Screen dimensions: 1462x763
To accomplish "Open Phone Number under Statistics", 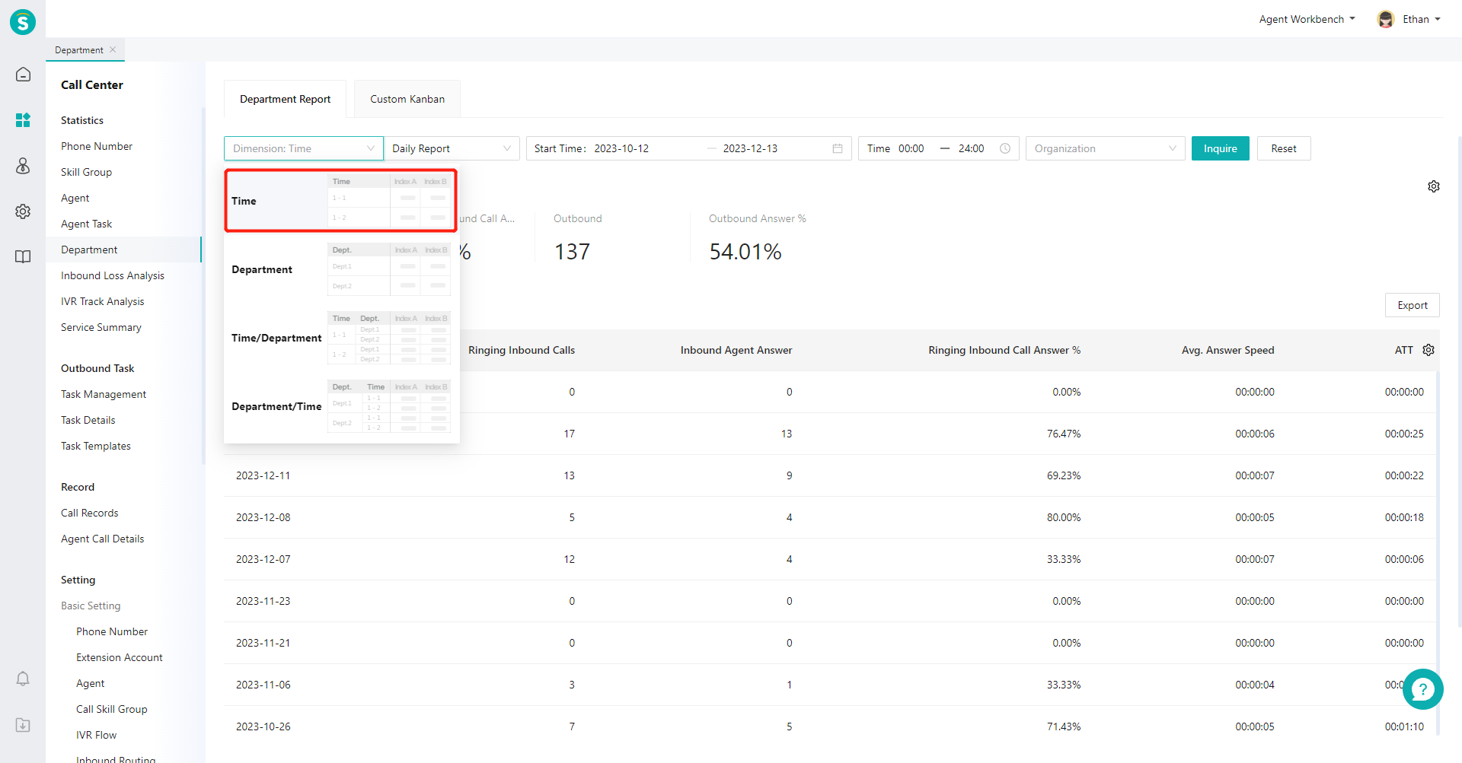I will 97,146.
